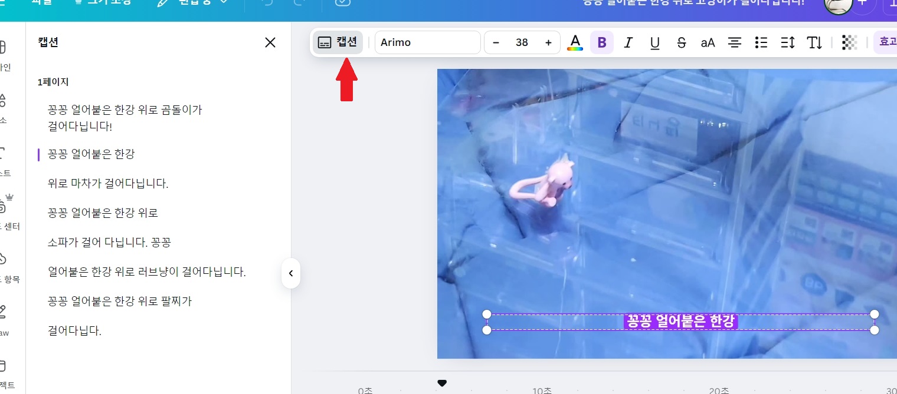Close the 캡션 side panel
This screenshot has height=394, width=897.
click(270, 42)
